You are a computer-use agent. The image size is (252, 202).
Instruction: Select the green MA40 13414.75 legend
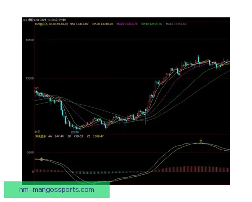click(x=152, y=24)
